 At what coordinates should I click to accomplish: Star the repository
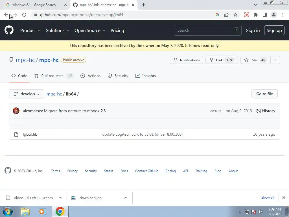tap(255, 60)
